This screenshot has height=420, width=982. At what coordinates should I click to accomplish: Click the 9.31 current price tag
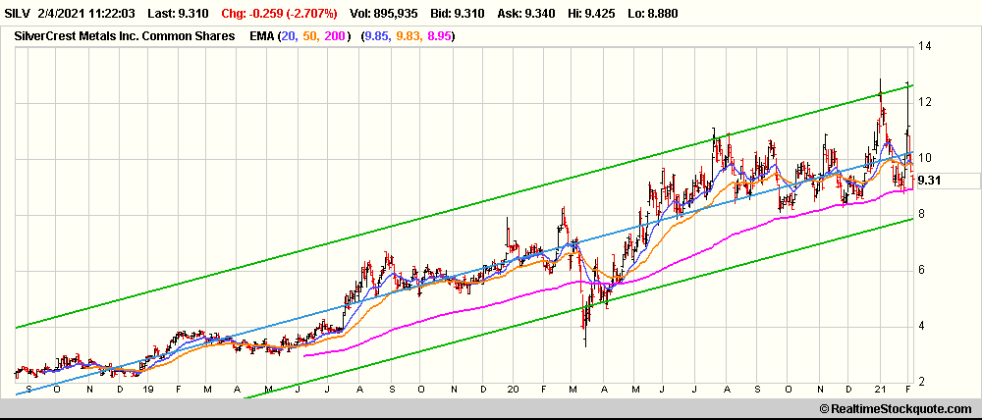tap(928, 181)
